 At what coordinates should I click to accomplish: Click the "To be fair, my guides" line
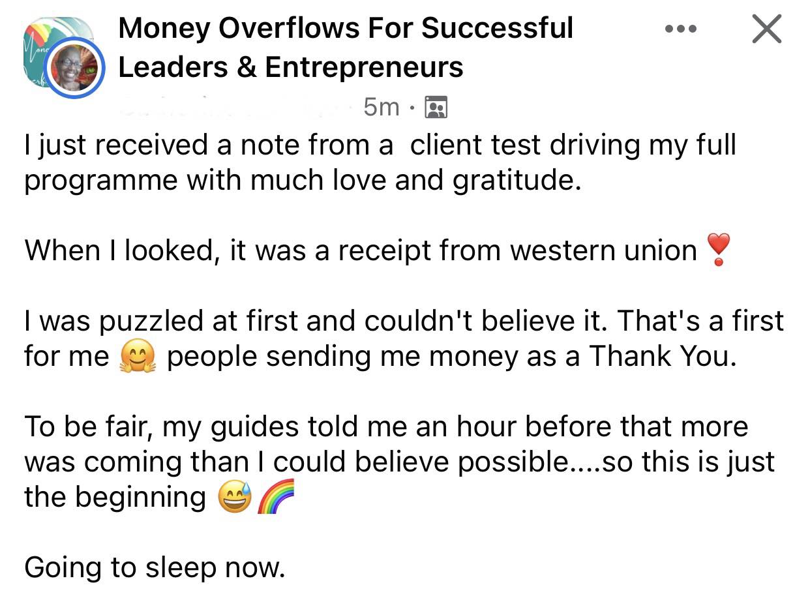click(x=386, y=427)
